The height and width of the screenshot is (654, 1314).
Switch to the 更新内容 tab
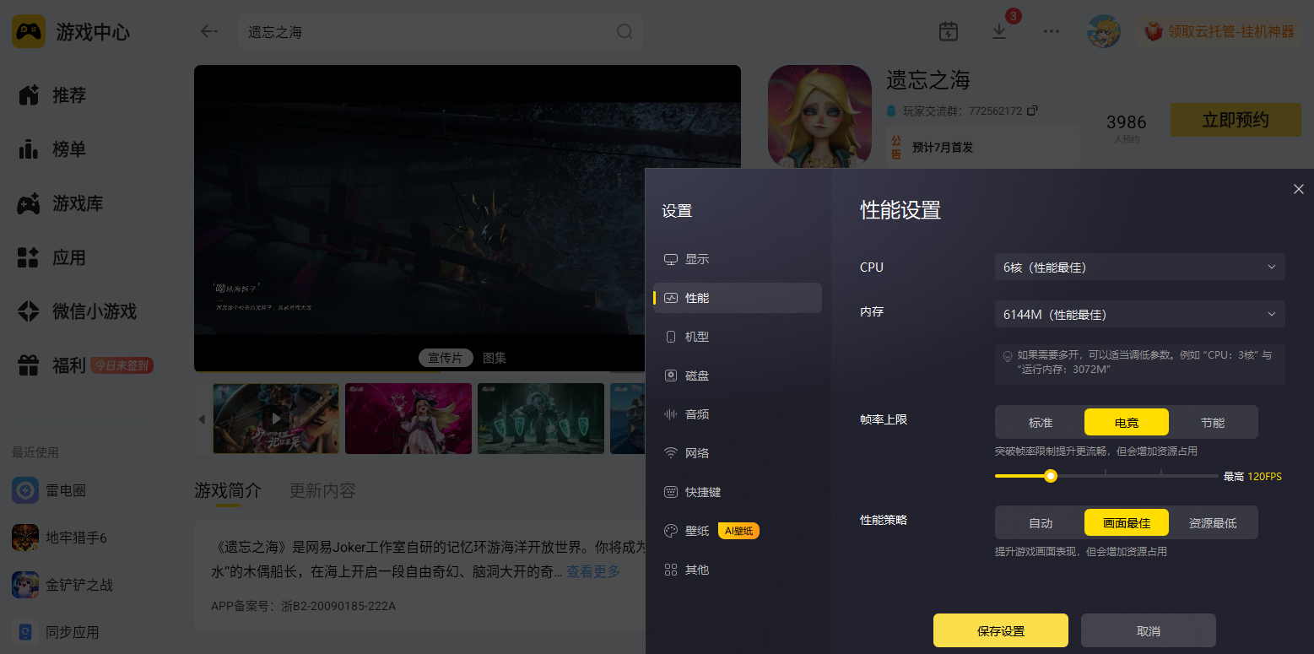[x=322, y=490]
